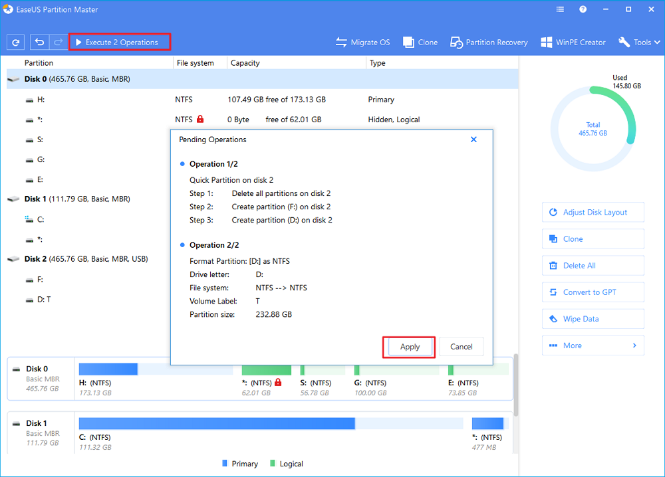Click Clone in right side panel
Viewport: 665px width, 477px height.
point(593,239)
